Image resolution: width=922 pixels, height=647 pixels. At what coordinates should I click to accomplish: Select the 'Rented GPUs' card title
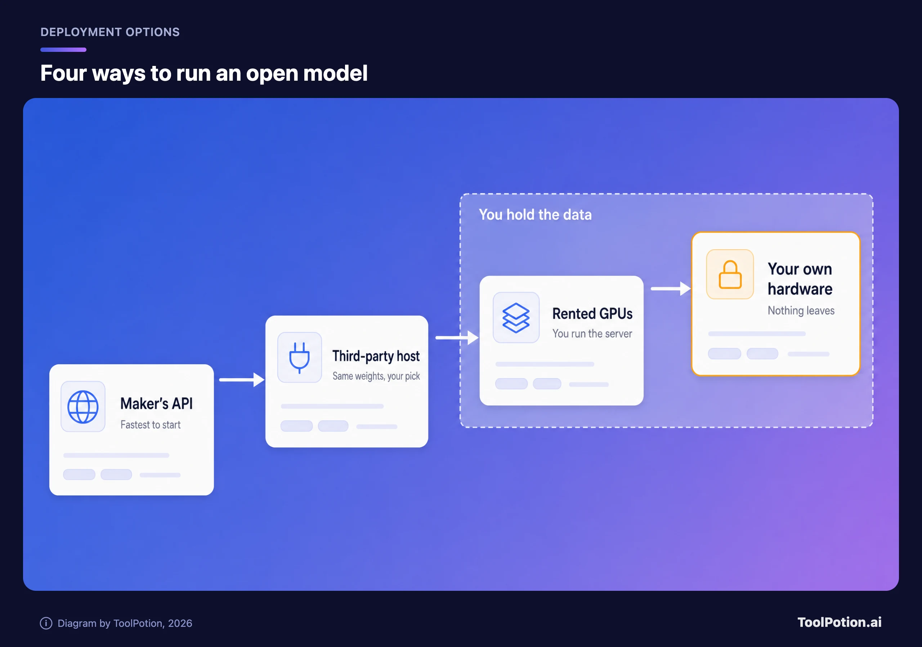pyautogui.click(x=592, y=314)
